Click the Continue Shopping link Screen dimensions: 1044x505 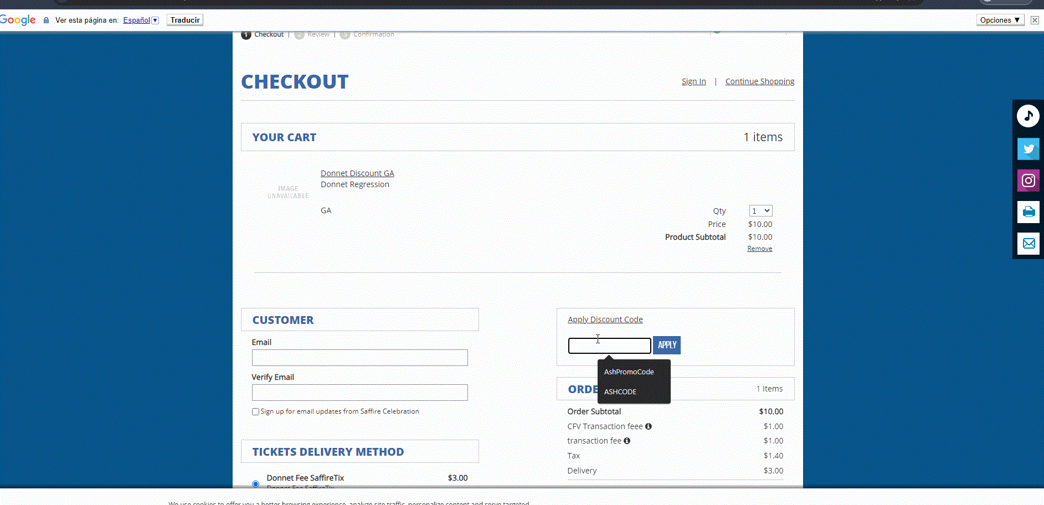[759, 81]
